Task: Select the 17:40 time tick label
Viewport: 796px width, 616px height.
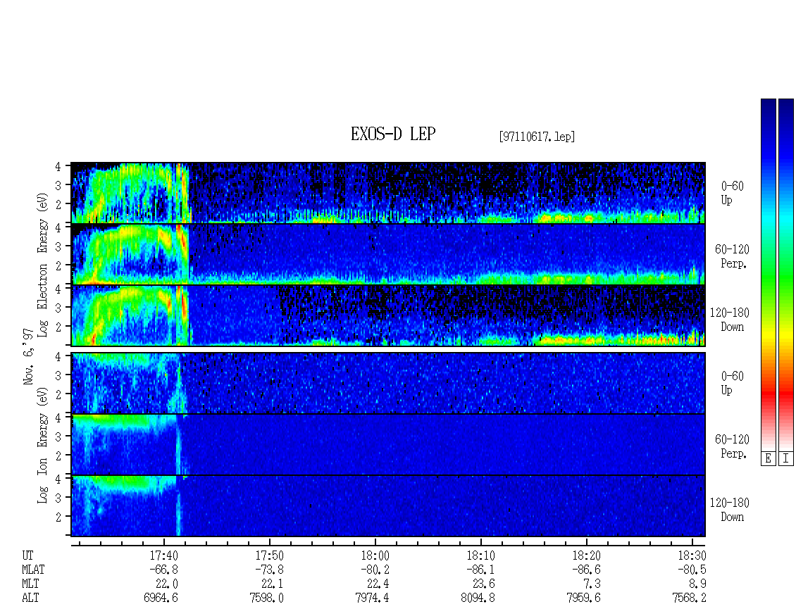Action: point(163,555)
